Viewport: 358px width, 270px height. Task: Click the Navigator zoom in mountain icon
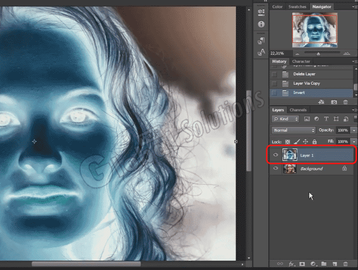pyautogui.click(x=347, y=54)
